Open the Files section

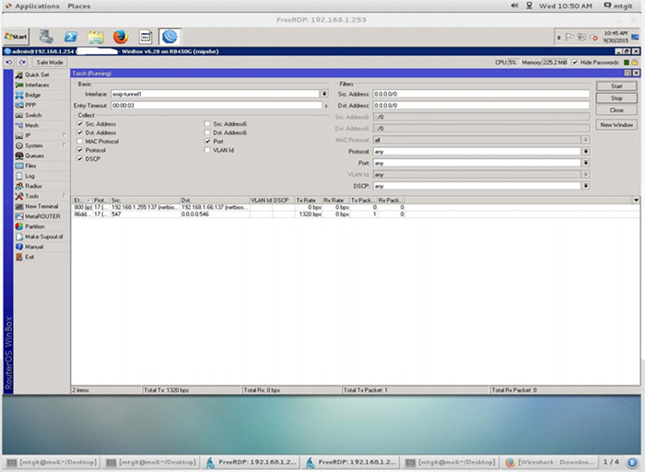click(30, 166)
